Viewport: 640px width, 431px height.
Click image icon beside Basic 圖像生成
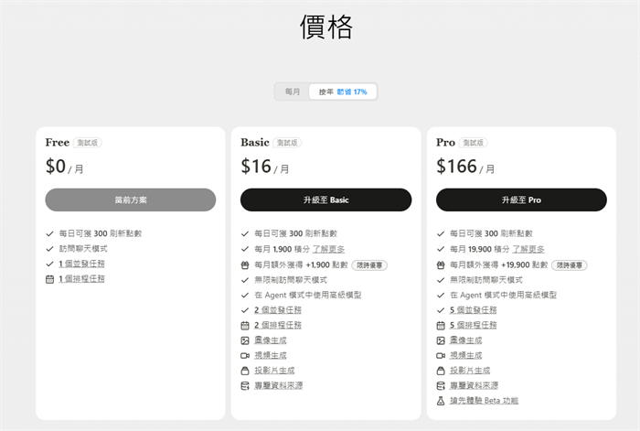tap(245, 340)
